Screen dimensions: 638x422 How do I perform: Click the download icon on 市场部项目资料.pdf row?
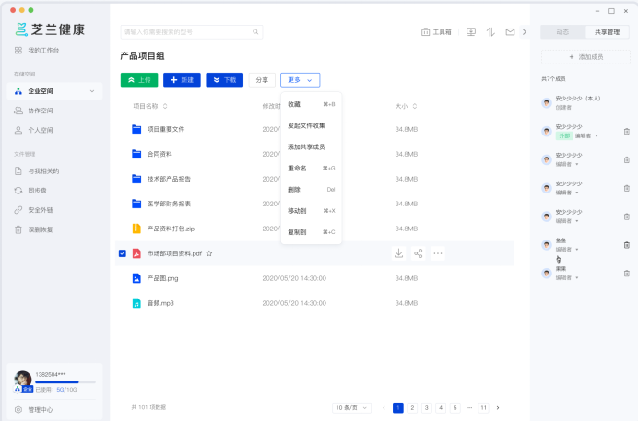(x=399, y=252)
